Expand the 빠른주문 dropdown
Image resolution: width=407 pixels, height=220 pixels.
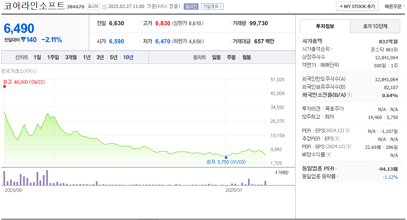point(394,6)
